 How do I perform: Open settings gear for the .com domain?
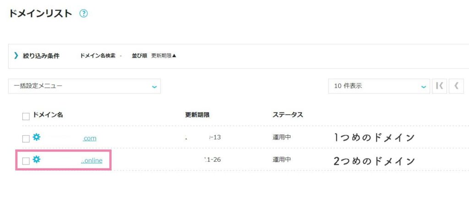pyautogui.click(x=36, y=137)
